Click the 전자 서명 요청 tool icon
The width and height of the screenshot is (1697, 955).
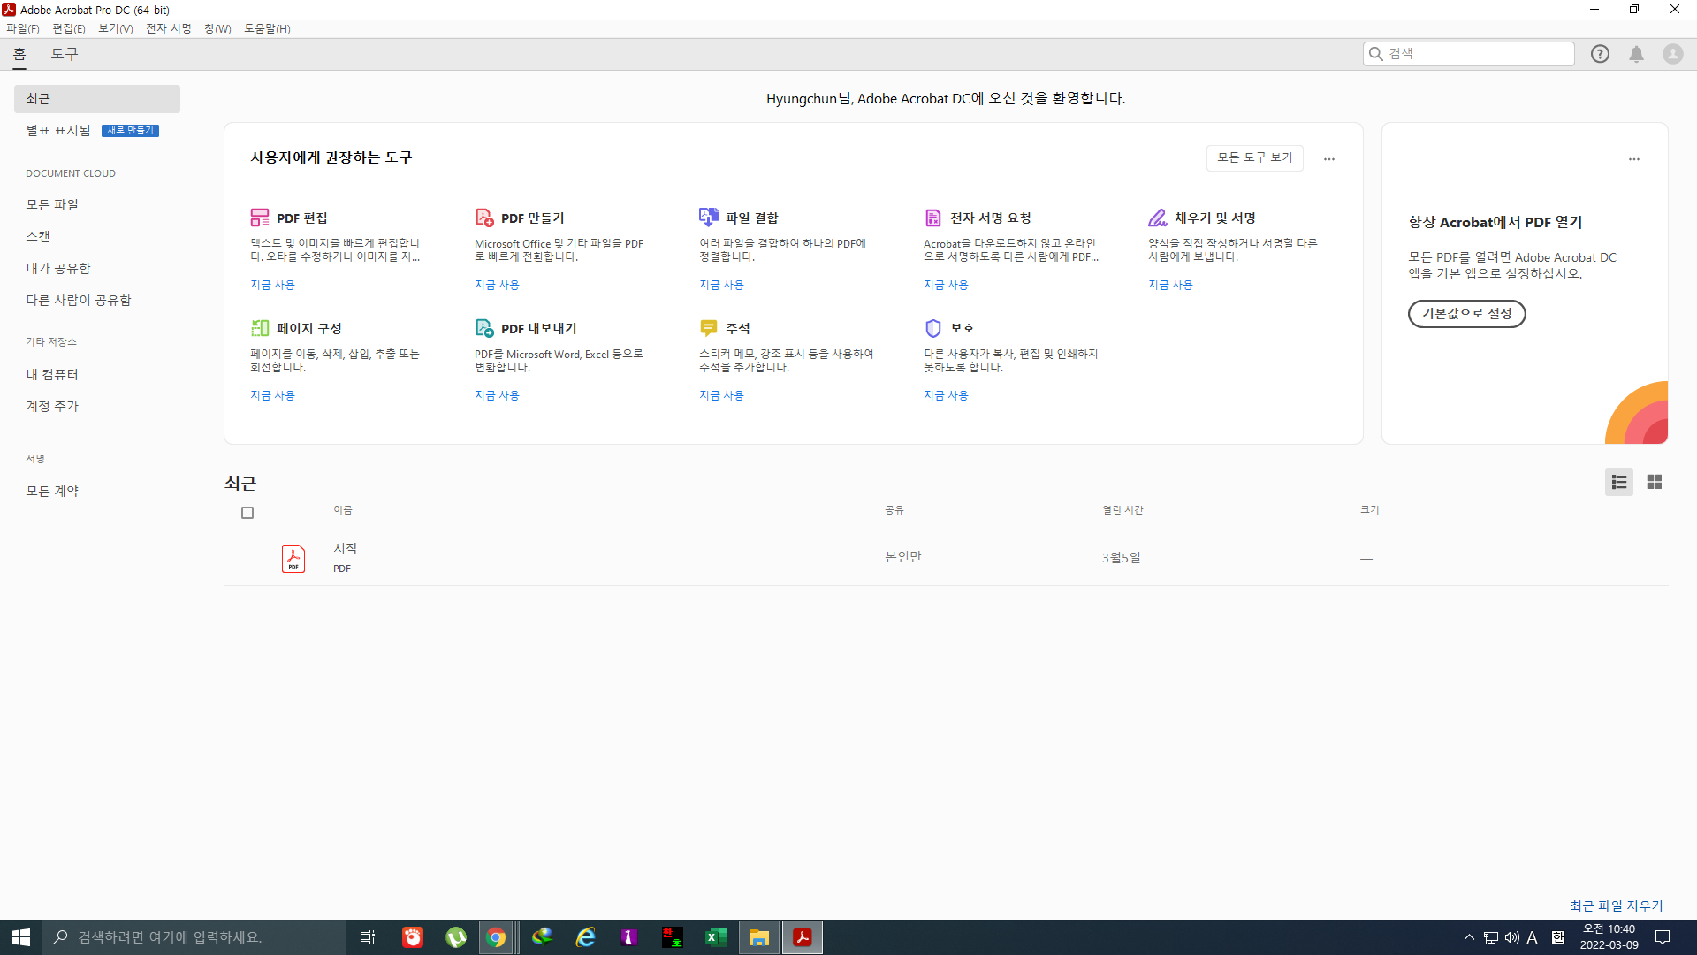point(933,218)
